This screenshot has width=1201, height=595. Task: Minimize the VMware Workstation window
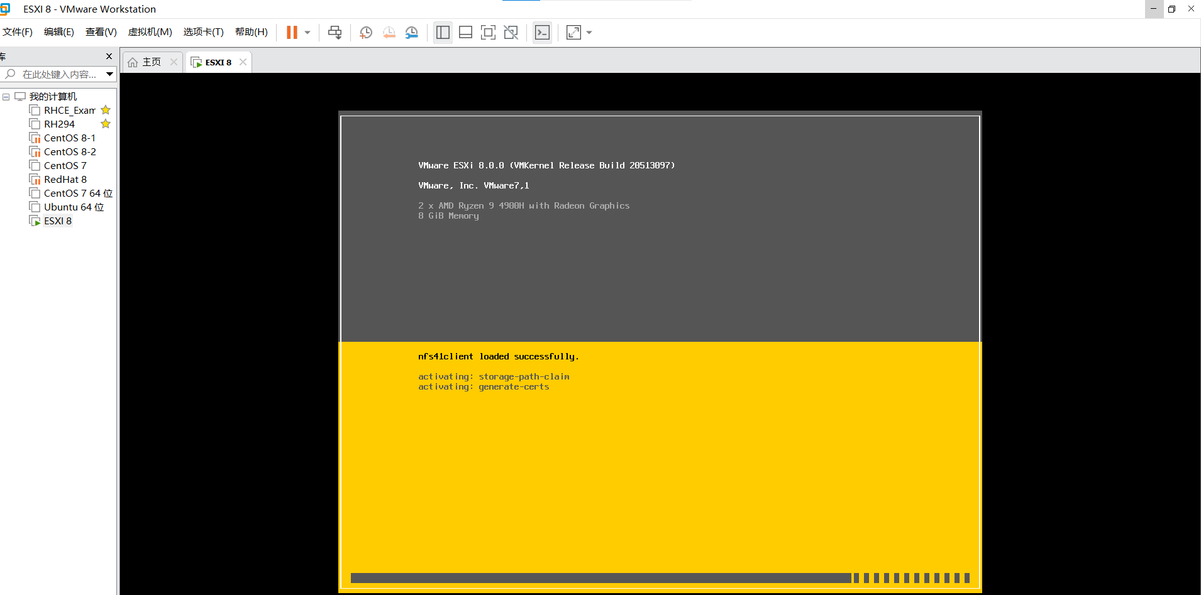tap(1154, 9)
